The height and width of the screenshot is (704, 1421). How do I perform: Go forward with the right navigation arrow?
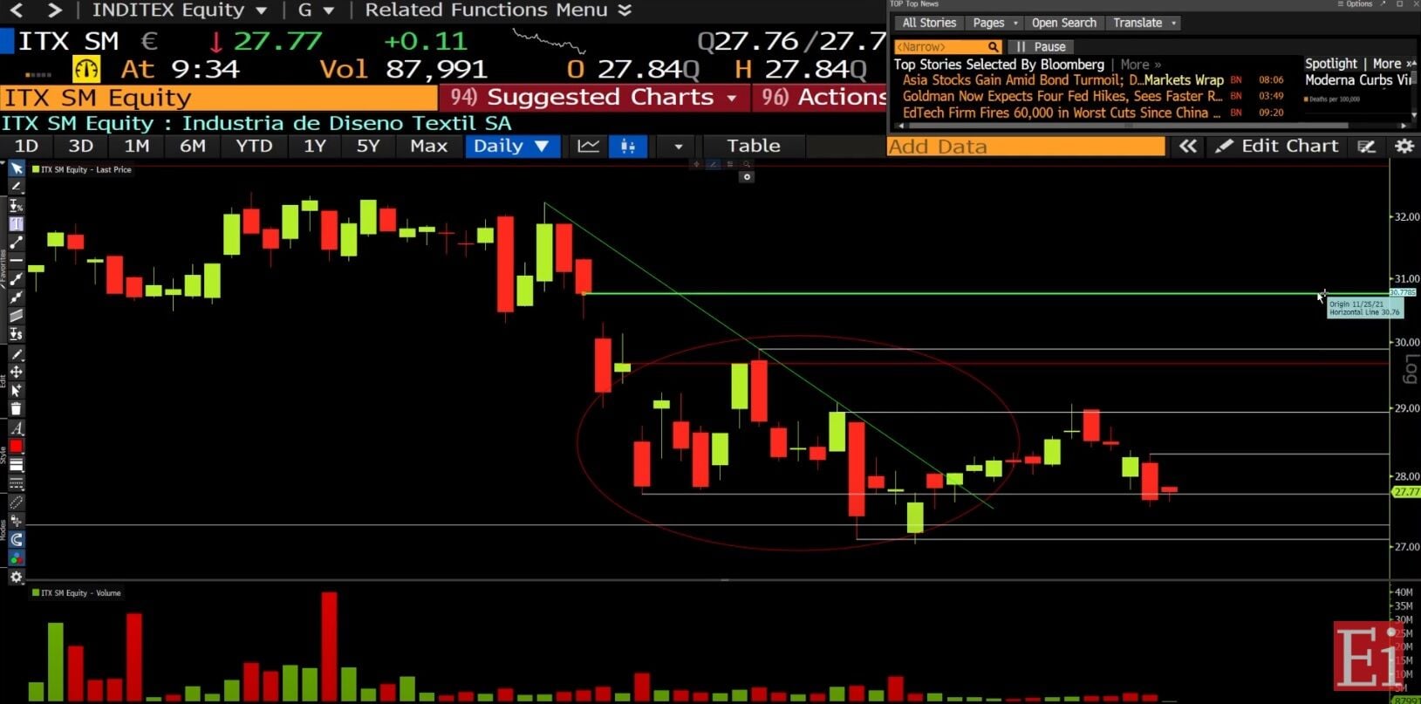54,10
